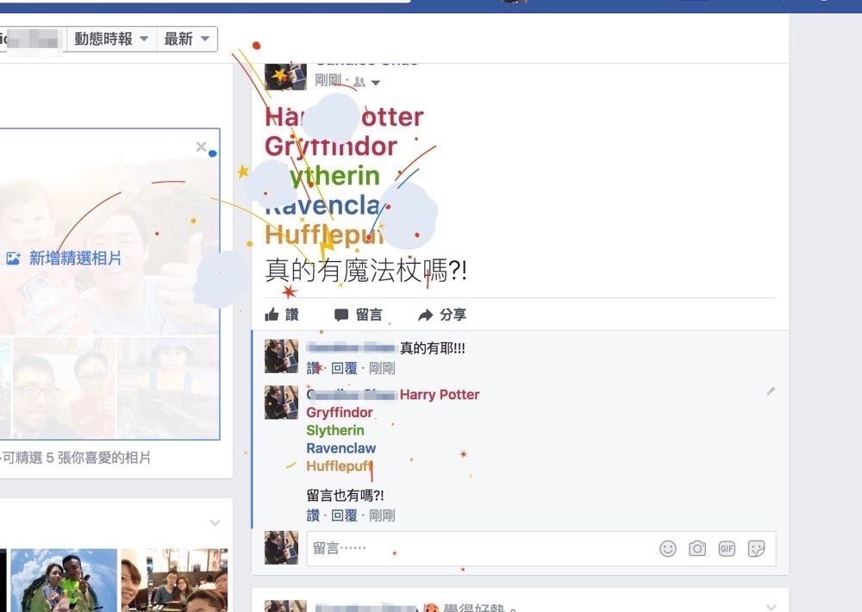Click the post timestamp 剛剛

(x=328, y=80)
